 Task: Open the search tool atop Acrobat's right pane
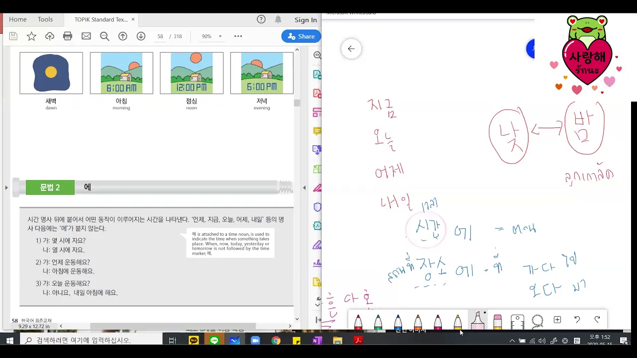coord(317,55)
